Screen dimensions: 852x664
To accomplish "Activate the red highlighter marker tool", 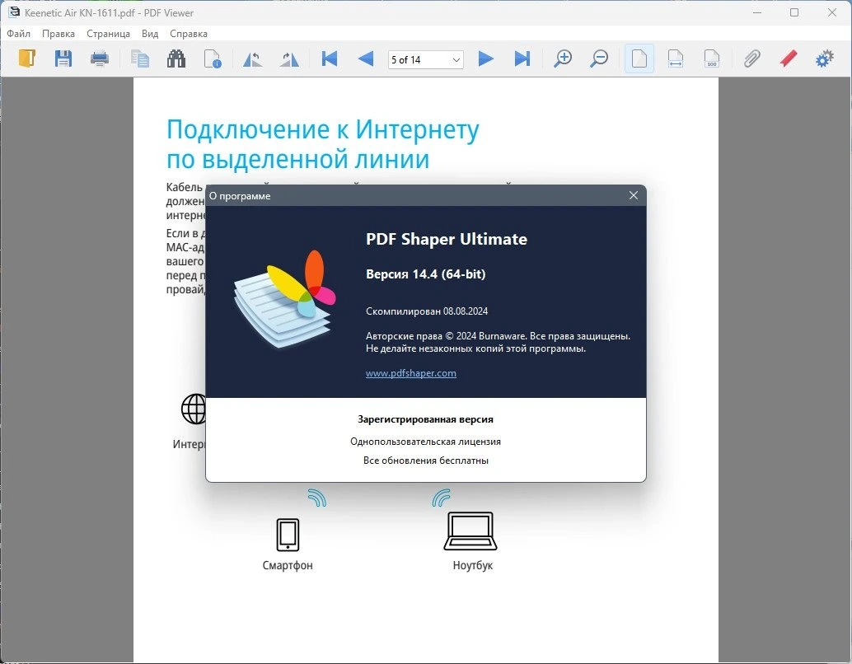I will [789, 58].
